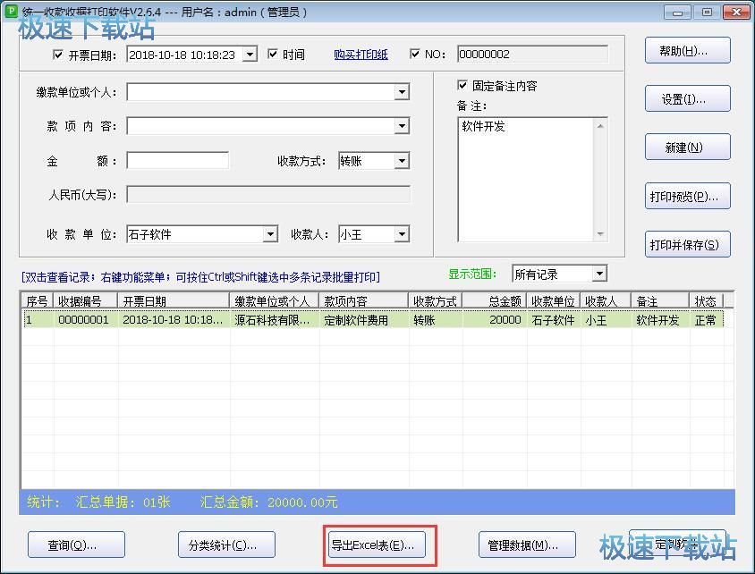Open the 开票日期 date dropdown
Image resolution: width=755 pixels, height=574 pixels.
pos(250,55)
